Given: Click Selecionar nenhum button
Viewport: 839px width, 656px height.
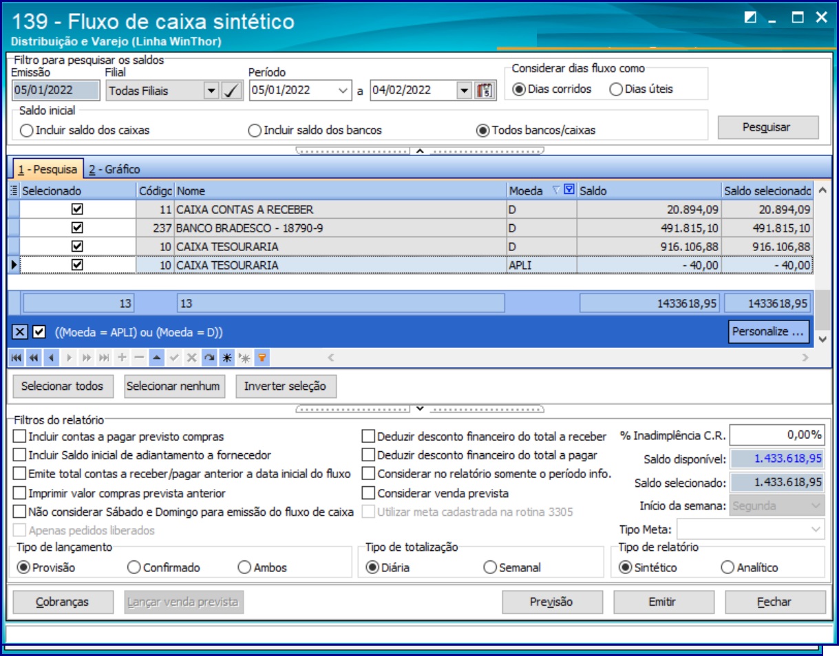Looking at the screenshot, I should coord(173,386).
